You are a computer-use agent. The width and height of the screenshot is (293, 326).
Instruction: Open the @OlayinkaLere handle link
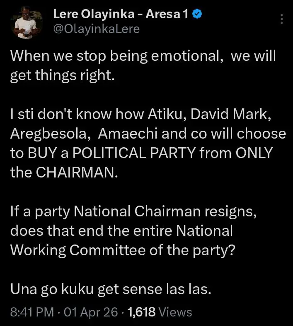click(97, 29)
